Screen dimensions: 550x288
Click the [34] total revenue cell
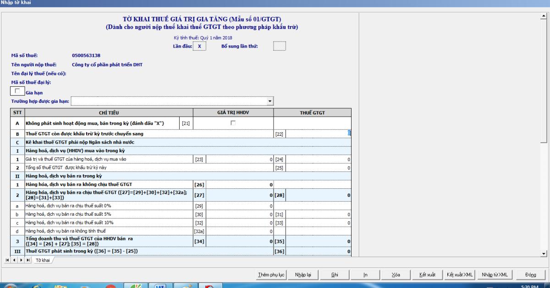(240, 241)
